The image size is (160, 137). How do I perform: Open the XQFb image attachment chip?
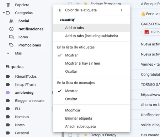coord(151,32)
